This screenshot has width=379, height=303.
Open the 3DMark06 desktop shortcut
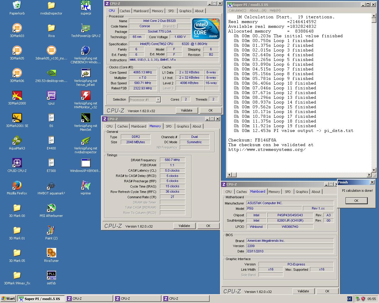click(x=17, y=73)
